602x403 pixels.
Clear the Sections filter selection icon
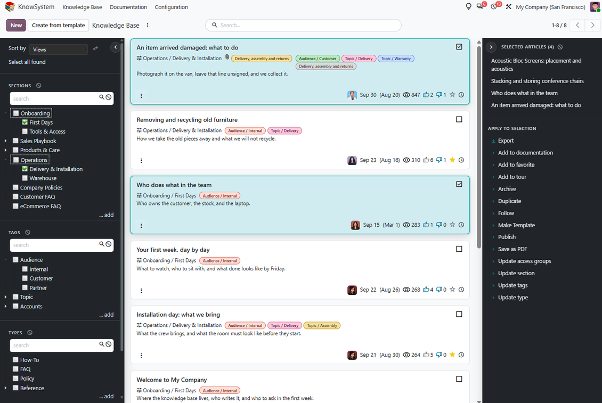tap(38, 86)
